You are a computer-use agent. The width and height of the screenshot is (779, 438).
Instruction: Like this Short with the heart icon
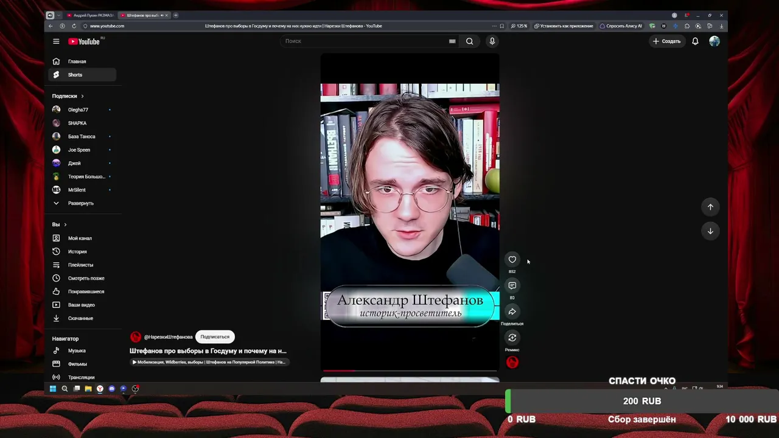coord(512,260)
